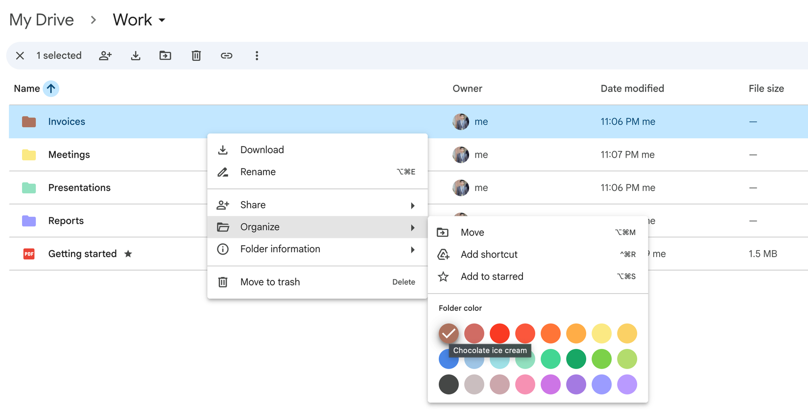Click the download icon in selection toolbar
Viewport: 808px width, 417px height.
(x=136, y=56)
